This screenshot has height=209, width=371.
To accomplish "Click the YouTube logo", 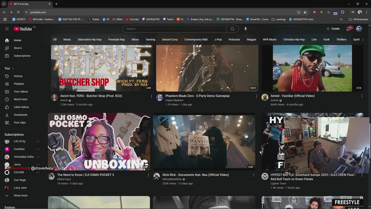I will [x=23, y=29].
